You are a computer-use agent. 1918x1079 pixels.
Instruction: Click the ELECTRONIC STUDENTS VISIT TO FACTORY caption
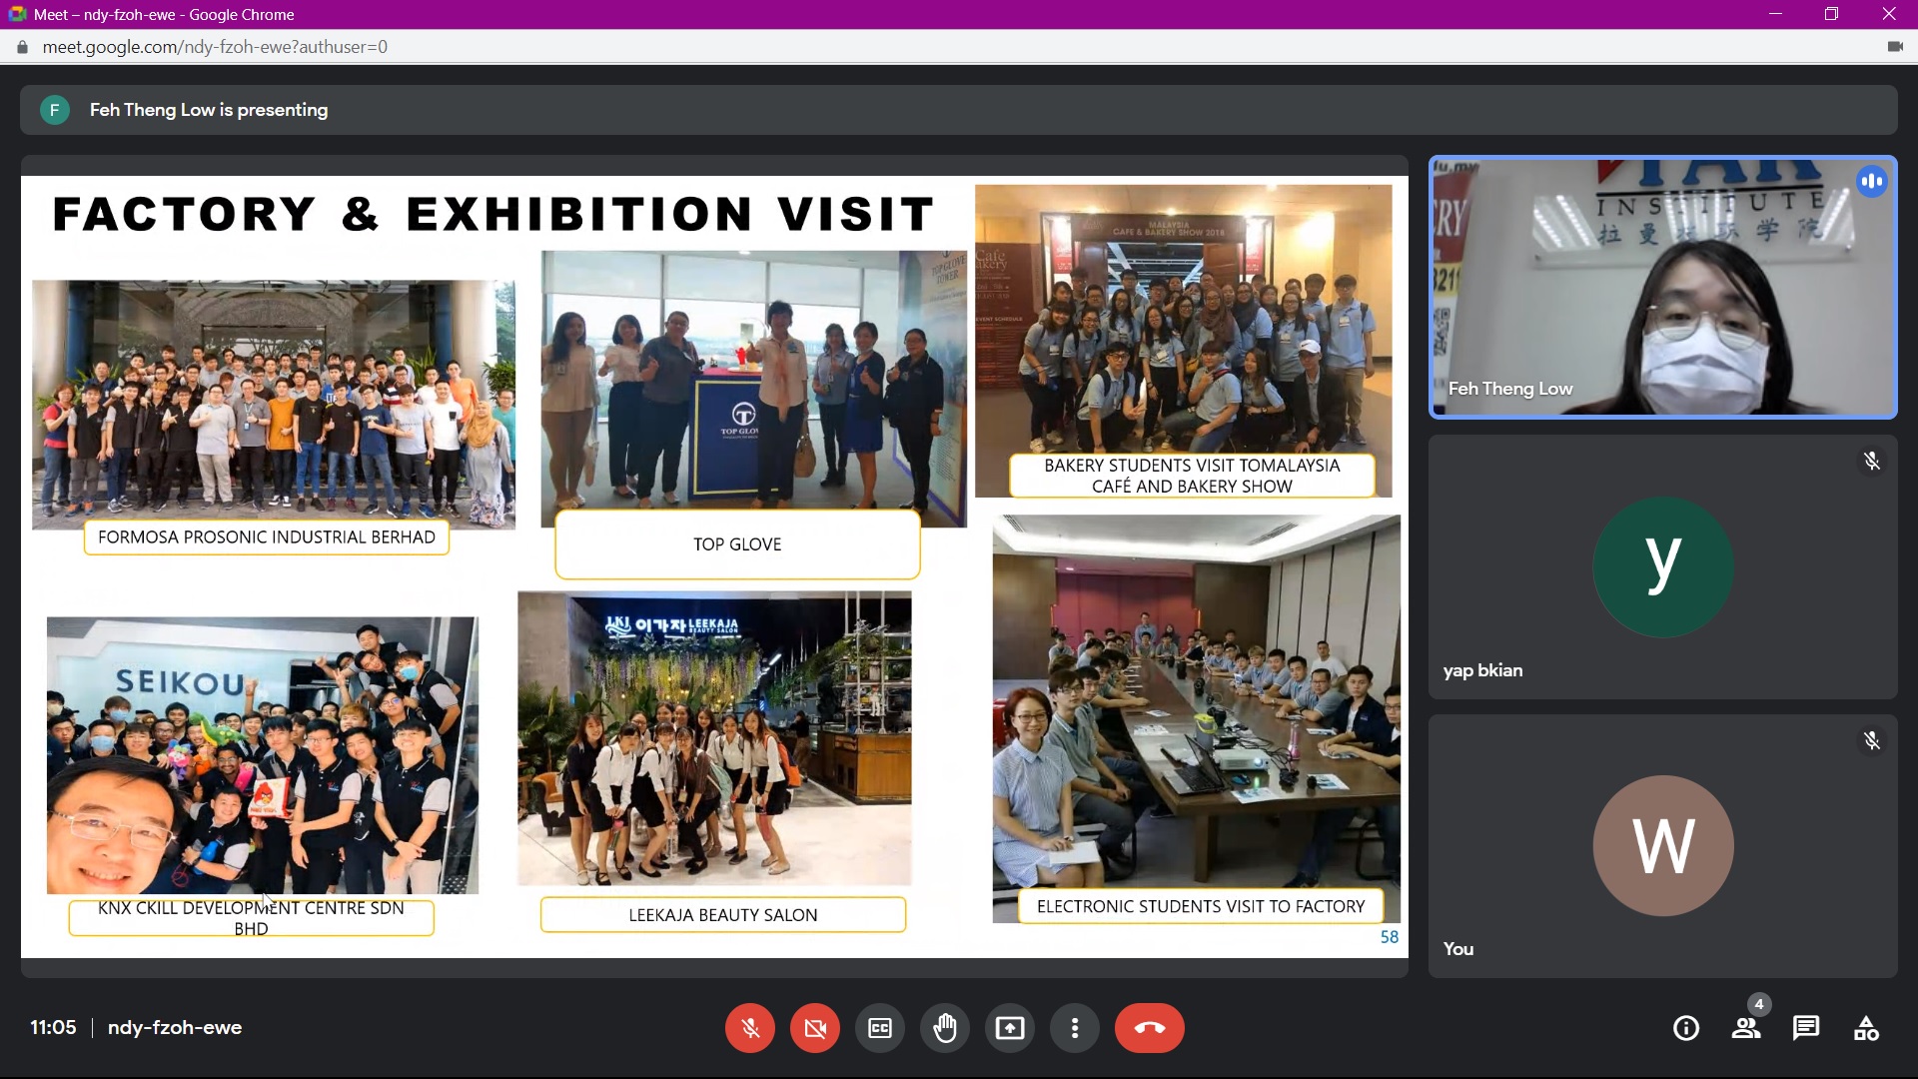pos(1201,907)
